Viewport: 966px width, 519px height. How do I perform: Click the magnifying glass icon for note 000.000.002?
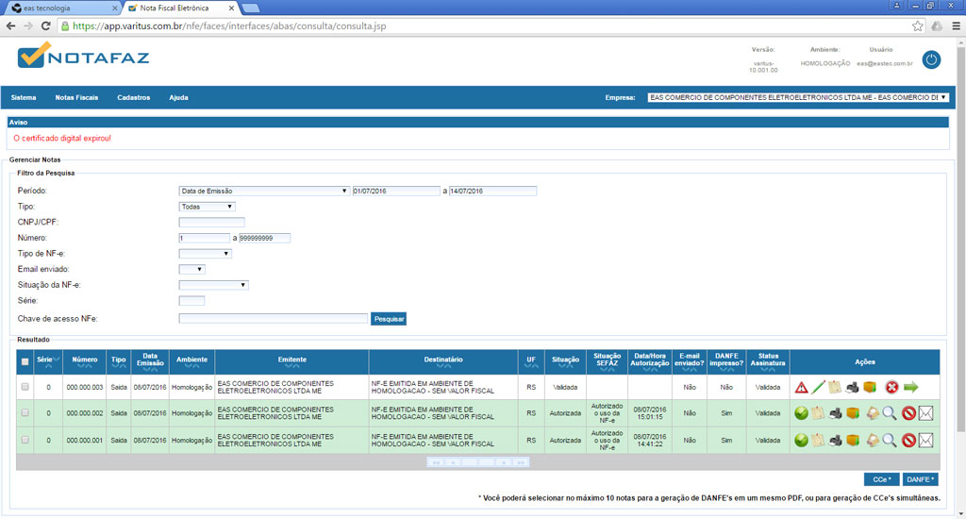pos(890,413)
